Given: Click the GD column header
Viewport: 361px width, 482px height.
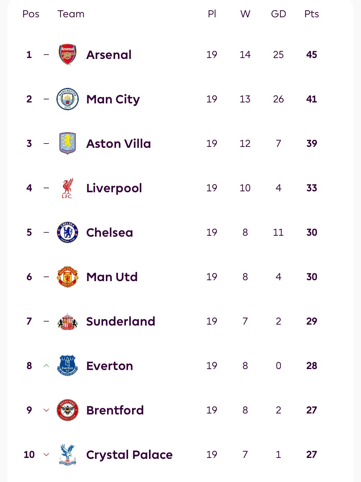Looking at the screenshot, I should click(278, 14).
